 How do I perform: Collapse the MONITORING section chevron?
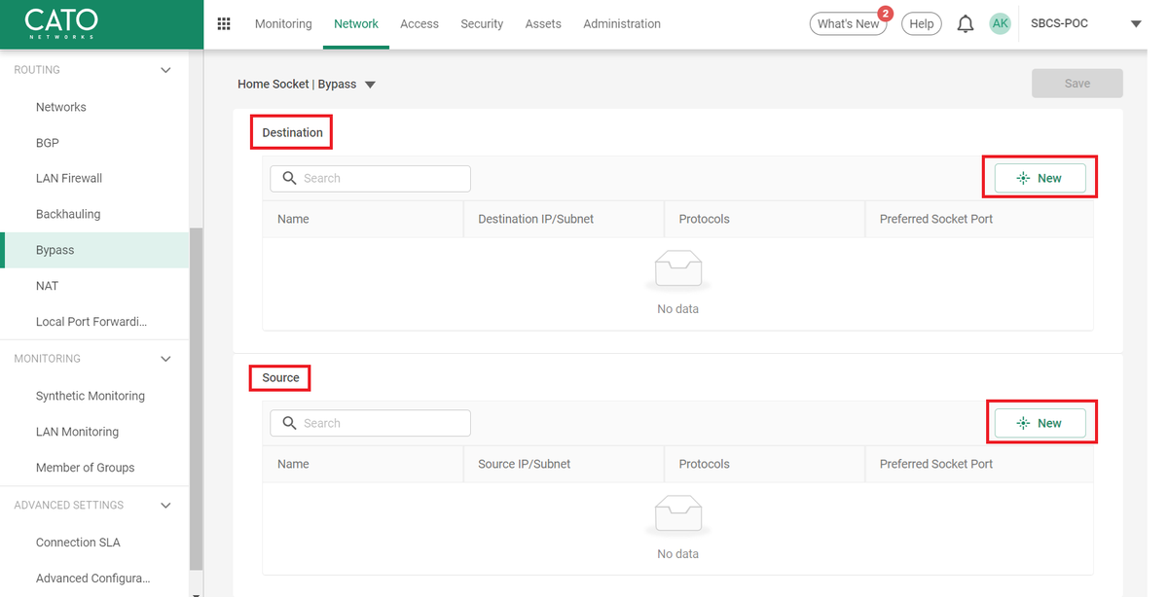tap(165, 359)
